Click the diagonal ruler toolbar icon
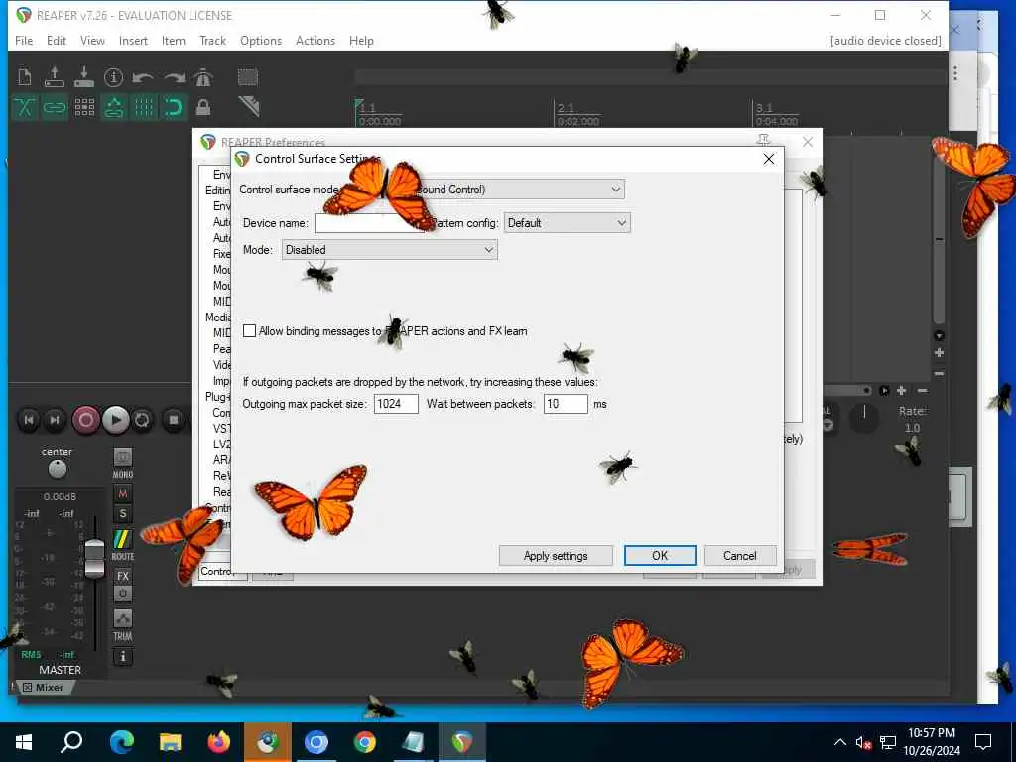 (x=249, y=107)
